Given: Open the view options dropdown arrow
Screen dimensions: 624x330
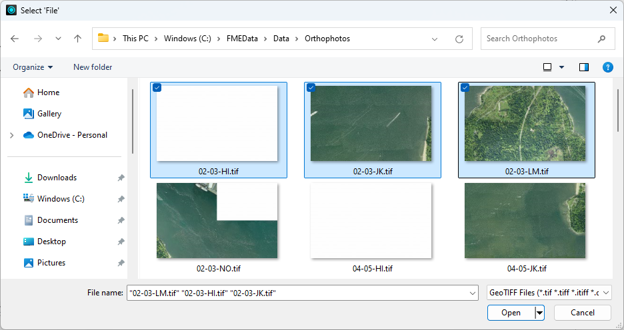Looking at the screenshot, I should 561,67.
